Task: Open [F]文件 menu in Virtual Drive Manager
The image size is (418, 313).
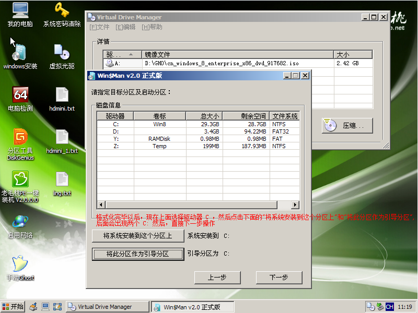Action: 99,27
